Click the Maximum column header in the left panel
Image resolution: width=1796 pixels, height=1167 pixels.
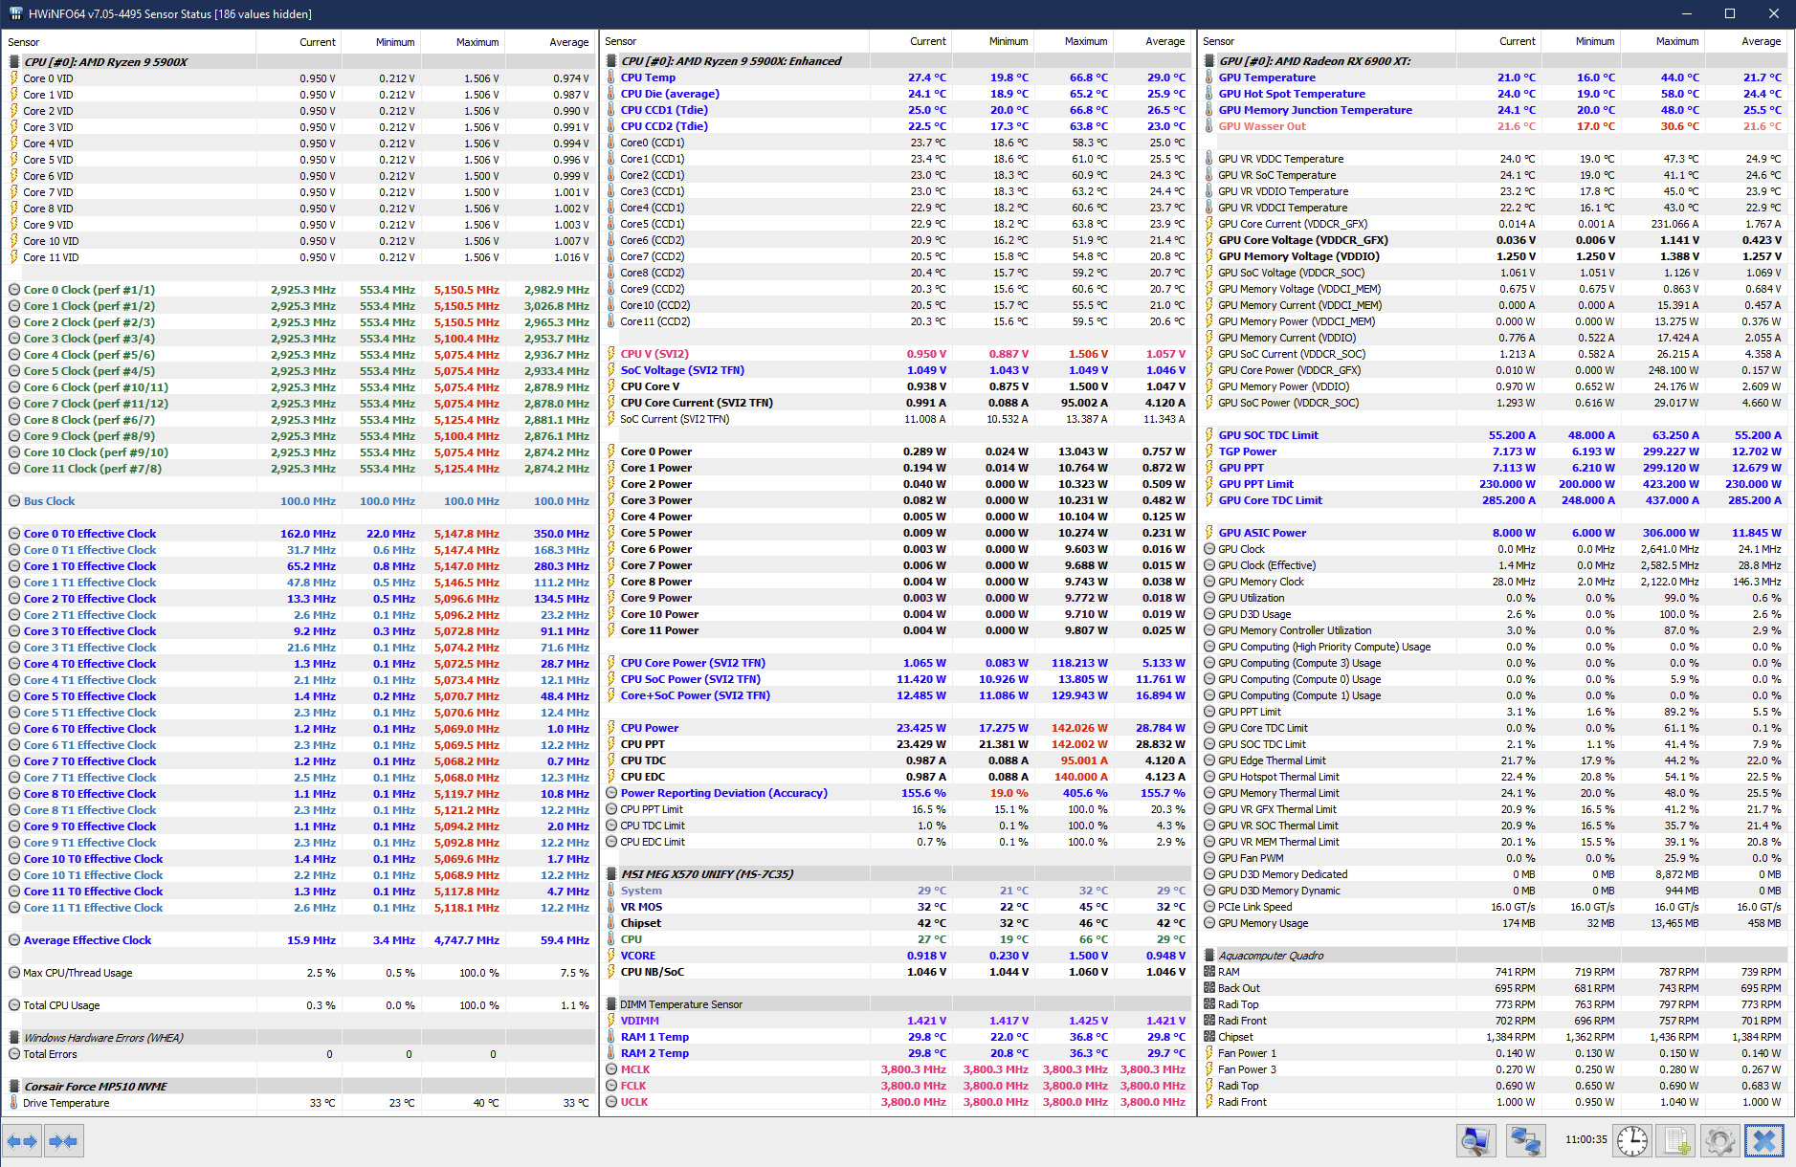(x=463, y=42)
